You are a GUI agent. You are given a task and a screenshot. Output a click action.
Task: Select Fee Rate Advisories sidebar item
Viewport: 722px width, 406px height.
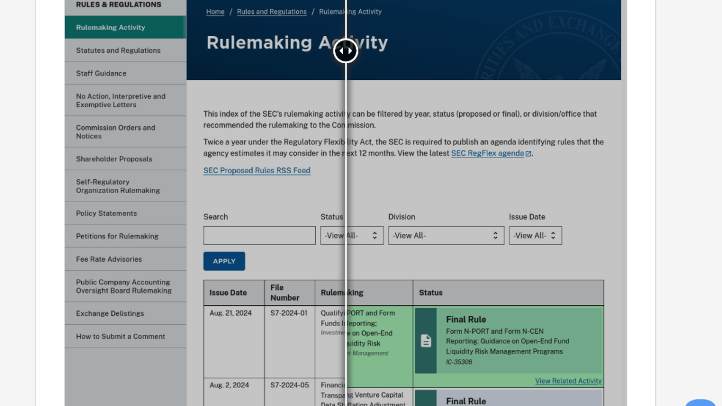[x=109, y=259]
